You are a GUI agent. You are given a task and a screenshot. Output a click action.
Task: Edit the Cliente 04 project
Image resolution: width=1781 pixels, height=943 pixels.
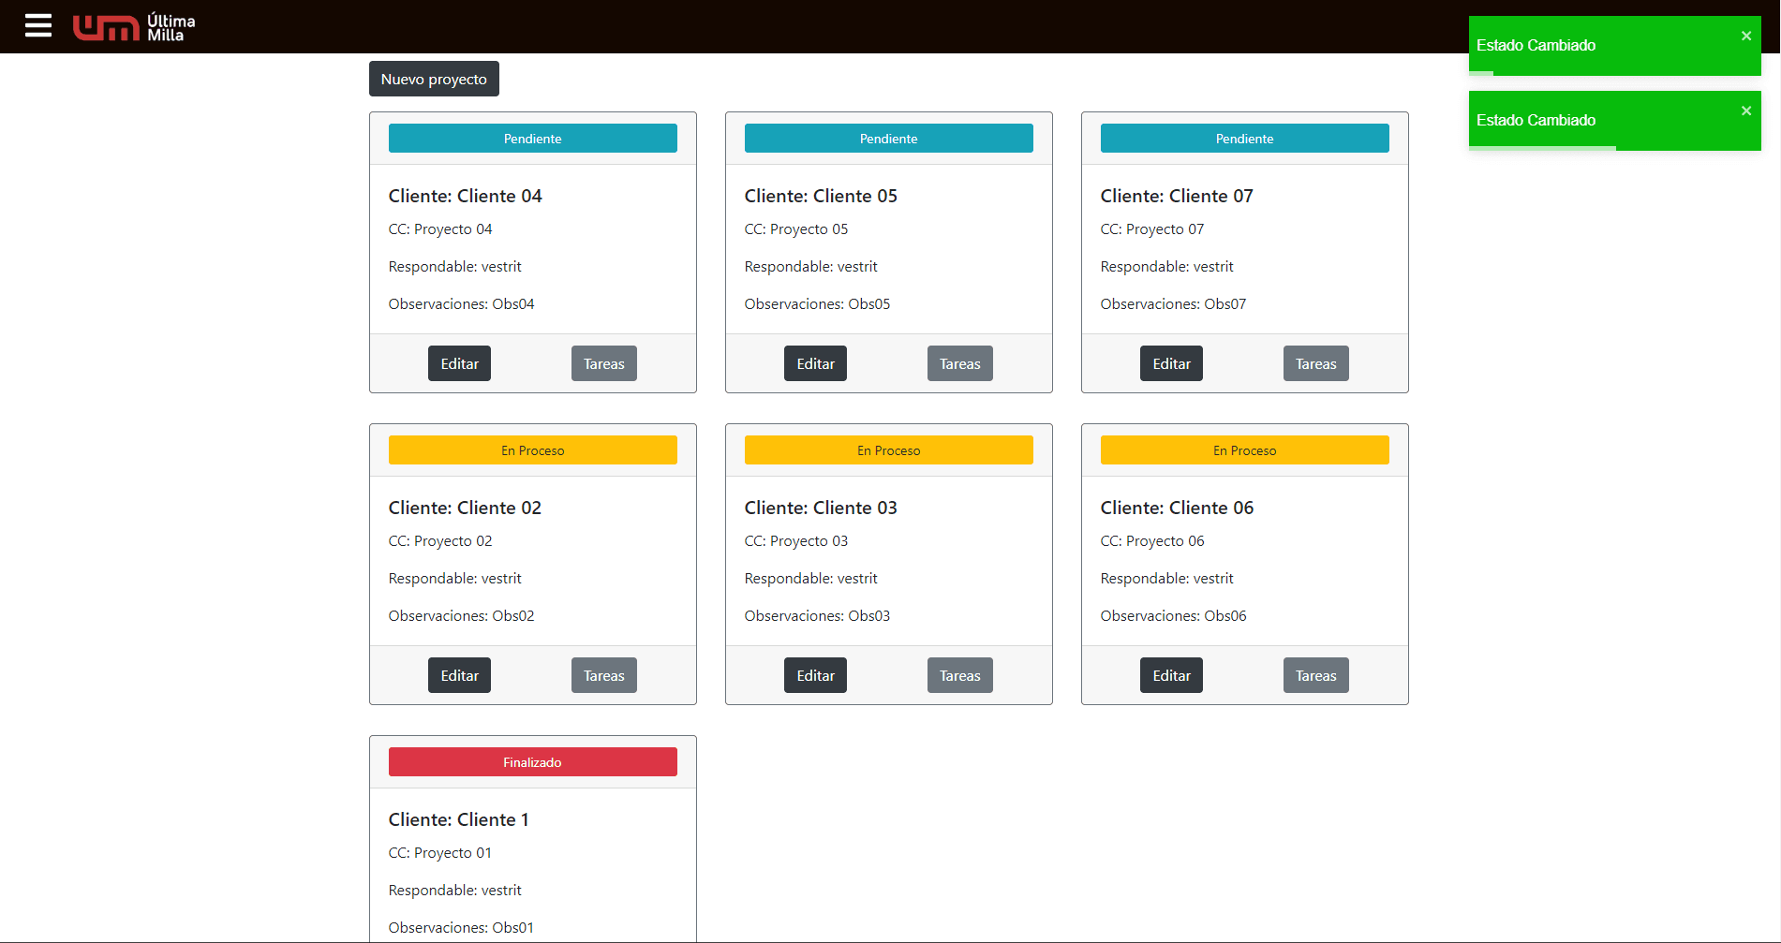click(459, 364)
